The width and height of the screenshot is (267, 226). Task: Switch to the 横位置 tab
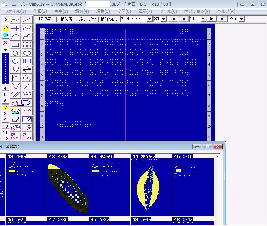pyautogui.click(x=66, y=19)
